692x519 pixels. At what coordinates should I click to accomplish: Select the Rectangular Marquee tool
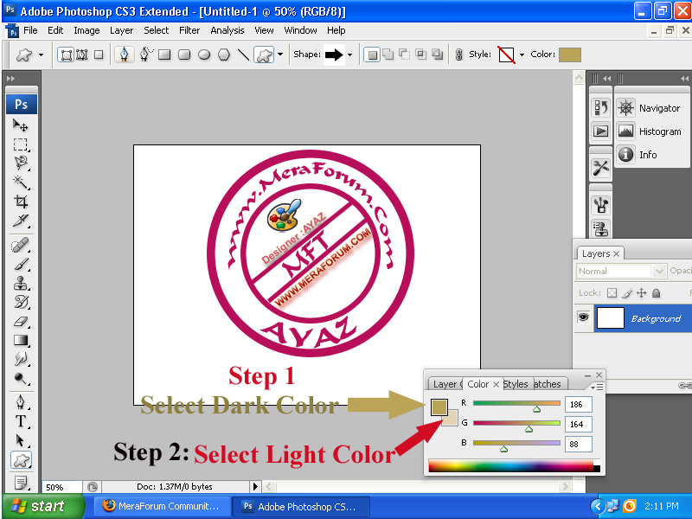20,144
